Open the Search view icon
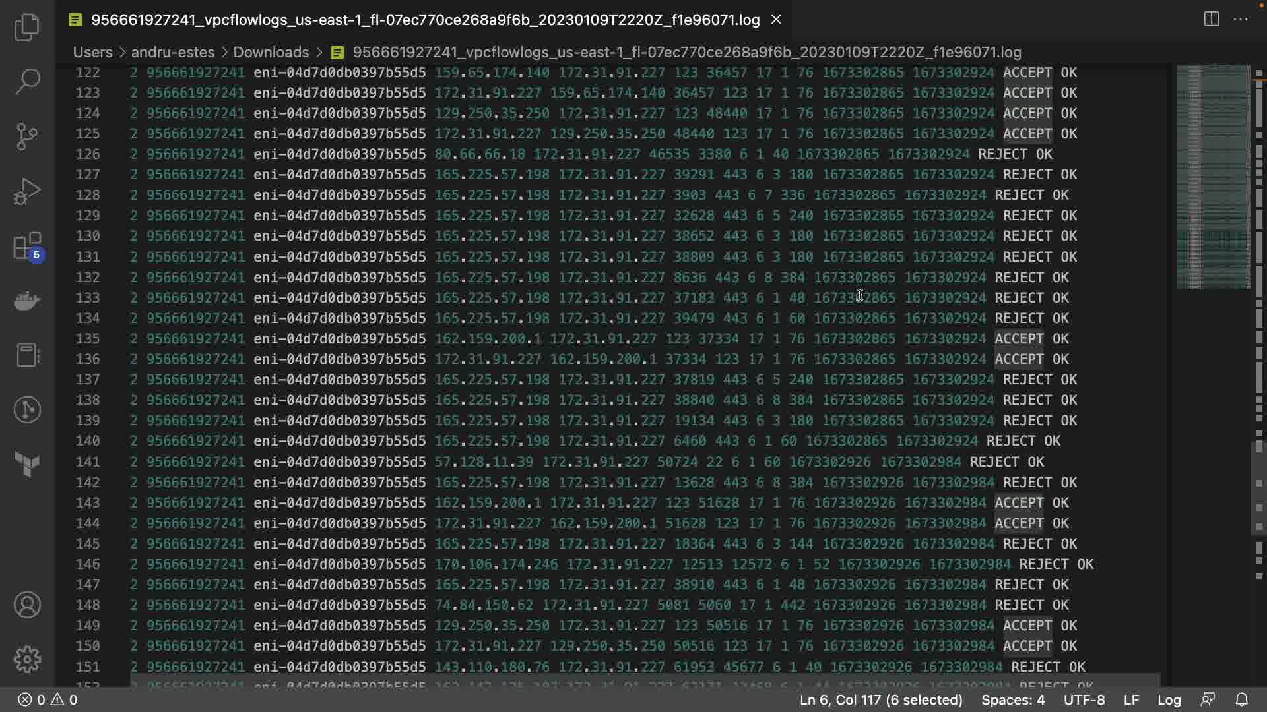 [27, 81]
